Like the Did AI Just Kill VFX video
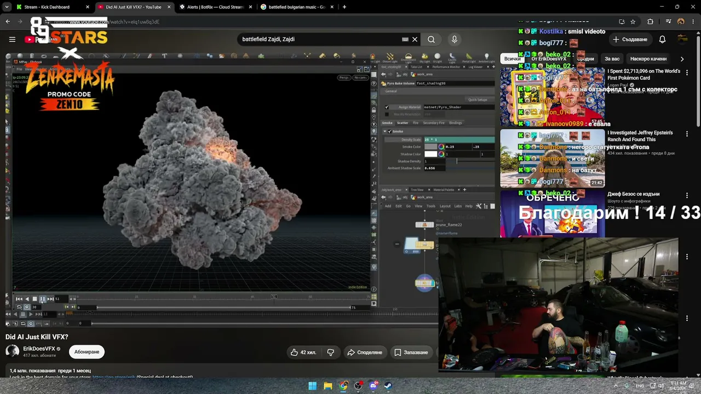 pos(303,352)
